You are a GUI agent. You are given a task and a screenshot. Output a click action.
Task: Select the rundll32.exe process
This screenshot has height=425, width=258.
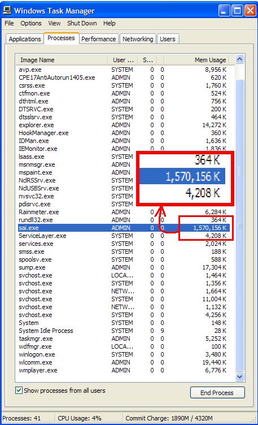[x=124, y=220]
